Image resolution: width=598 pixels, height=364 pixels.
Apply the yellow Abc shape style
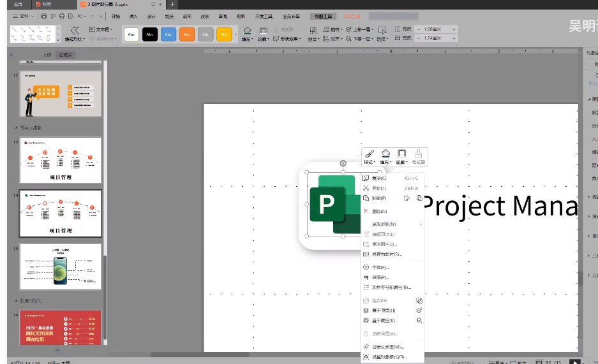[x=224, y=34]
